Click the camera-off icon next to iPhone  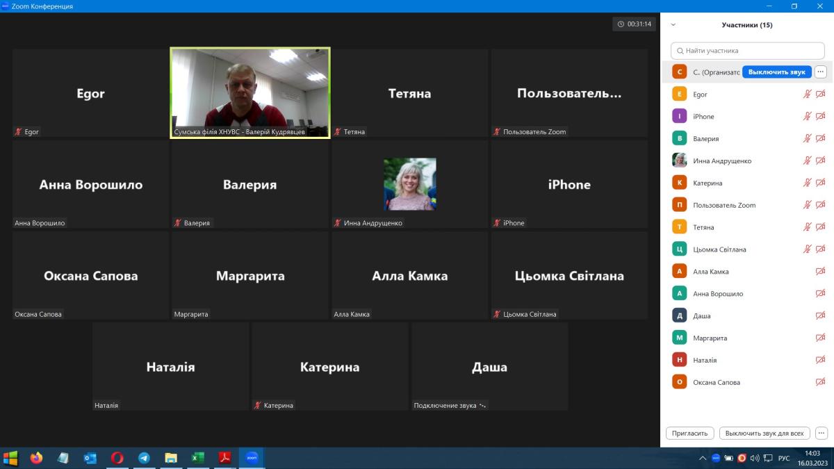point(820,117)
